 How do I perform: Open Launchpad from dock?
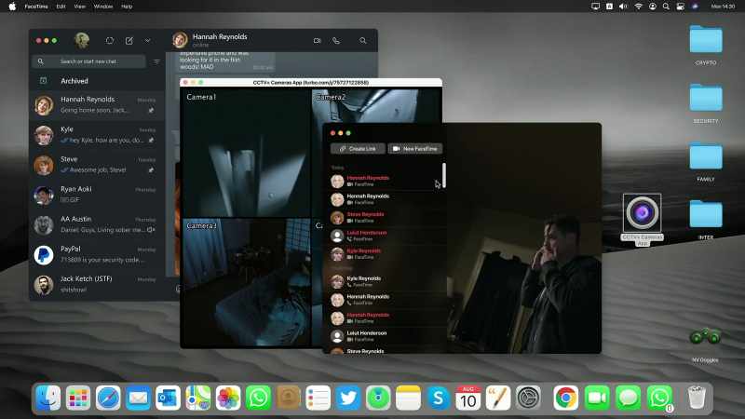click(x=78, y=398)
